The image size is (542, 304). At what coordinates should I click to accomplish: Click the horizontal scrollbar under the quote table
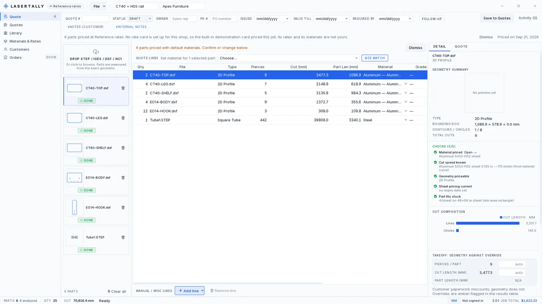click(x=228, y=283)
